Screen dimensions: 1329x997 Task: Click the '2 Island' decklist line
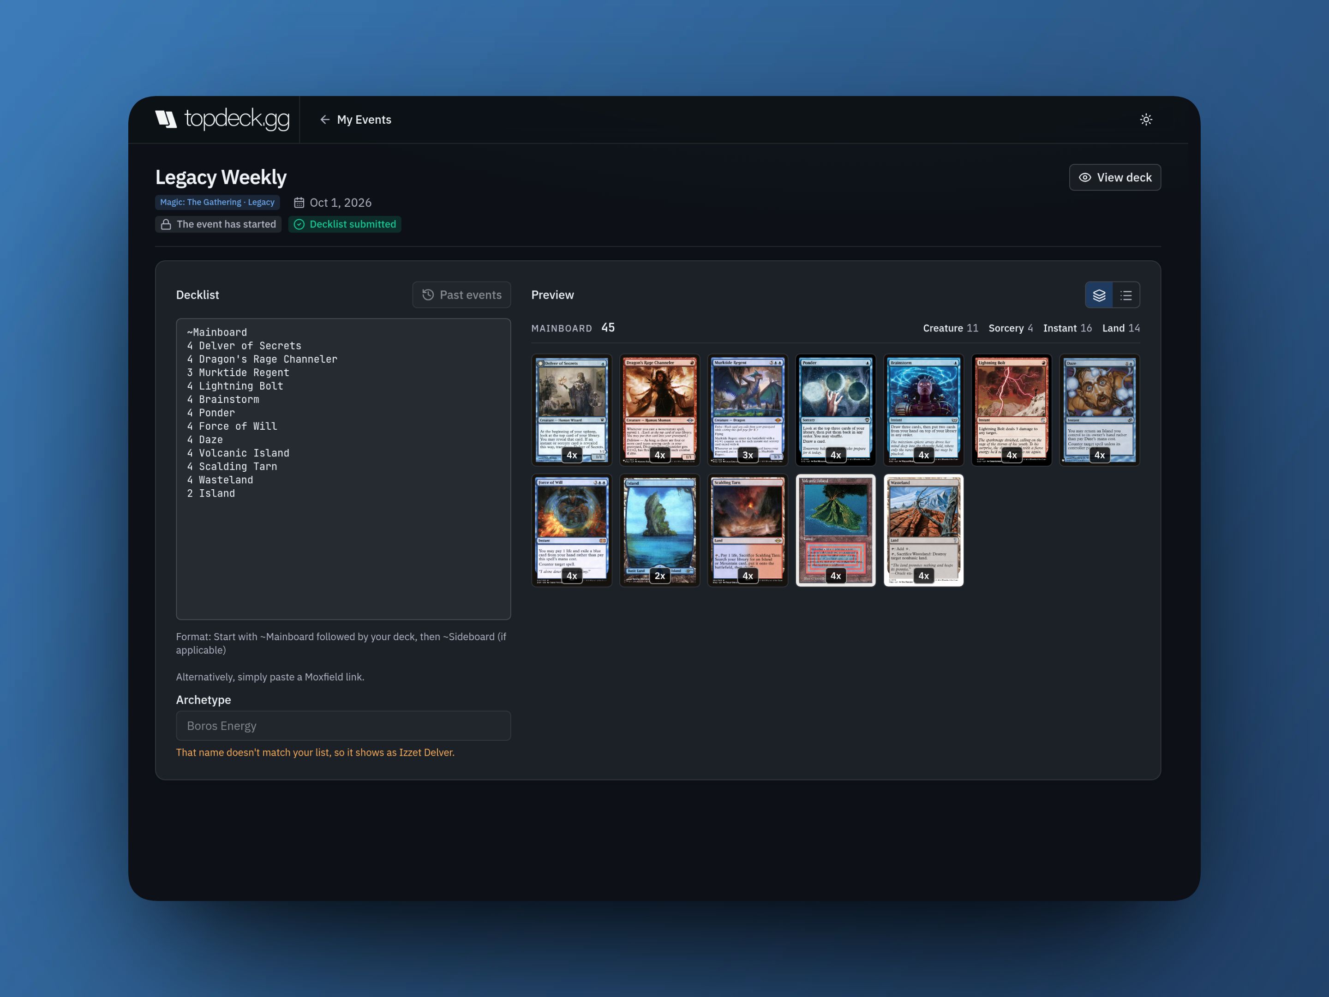point(211,493)
